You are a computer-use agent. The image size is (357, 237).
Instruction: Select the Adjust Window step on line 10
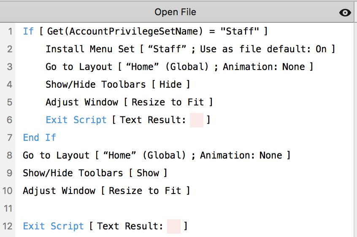point(106,191)
